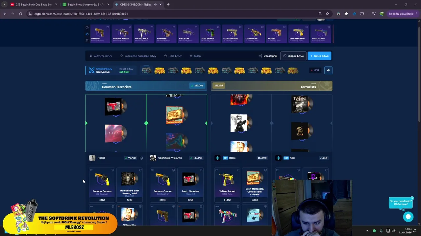The width and height of the screenshot is (421, 236).
Task: Click the 280.06zł Counter-Terrorists total
Action: click(197, 86)
